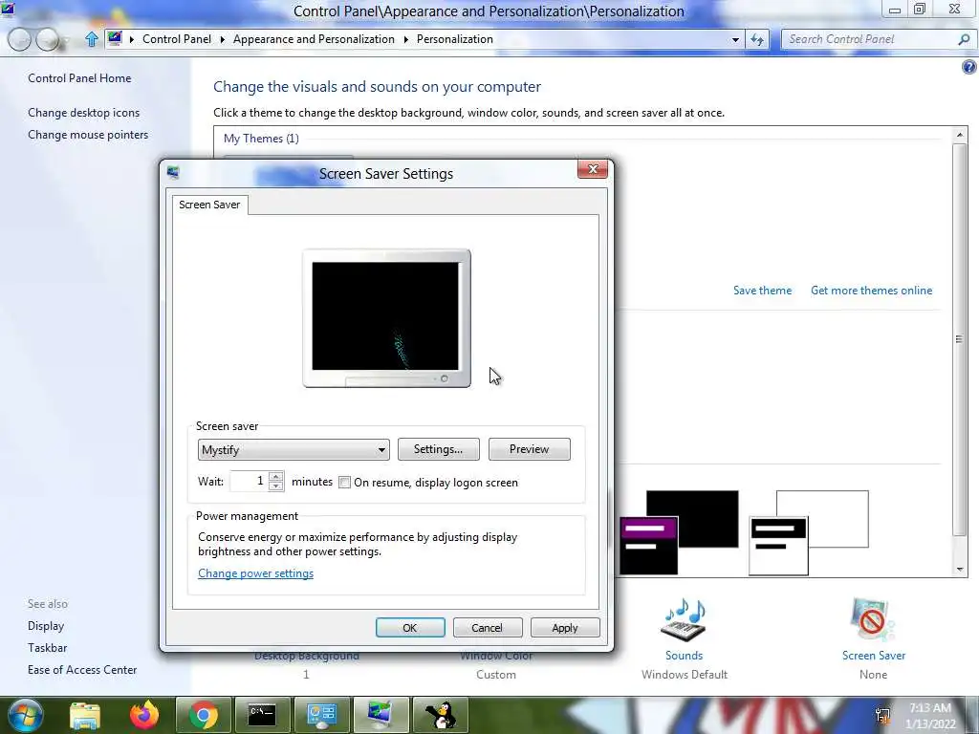979x734 pixels.
Task: Click the search magnifier icon
Action: (x=964, y=39)
